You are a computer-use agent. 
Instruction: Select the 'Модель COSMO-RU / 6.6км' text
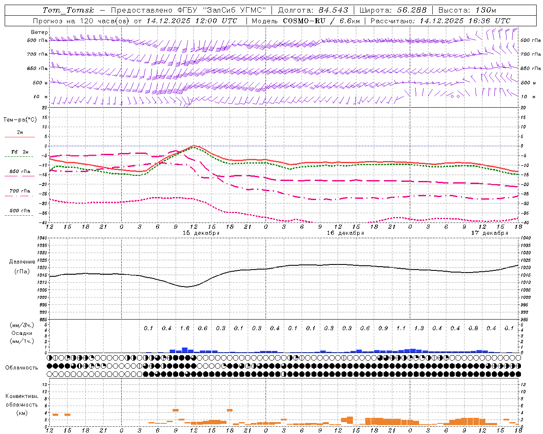click(306, 21)
